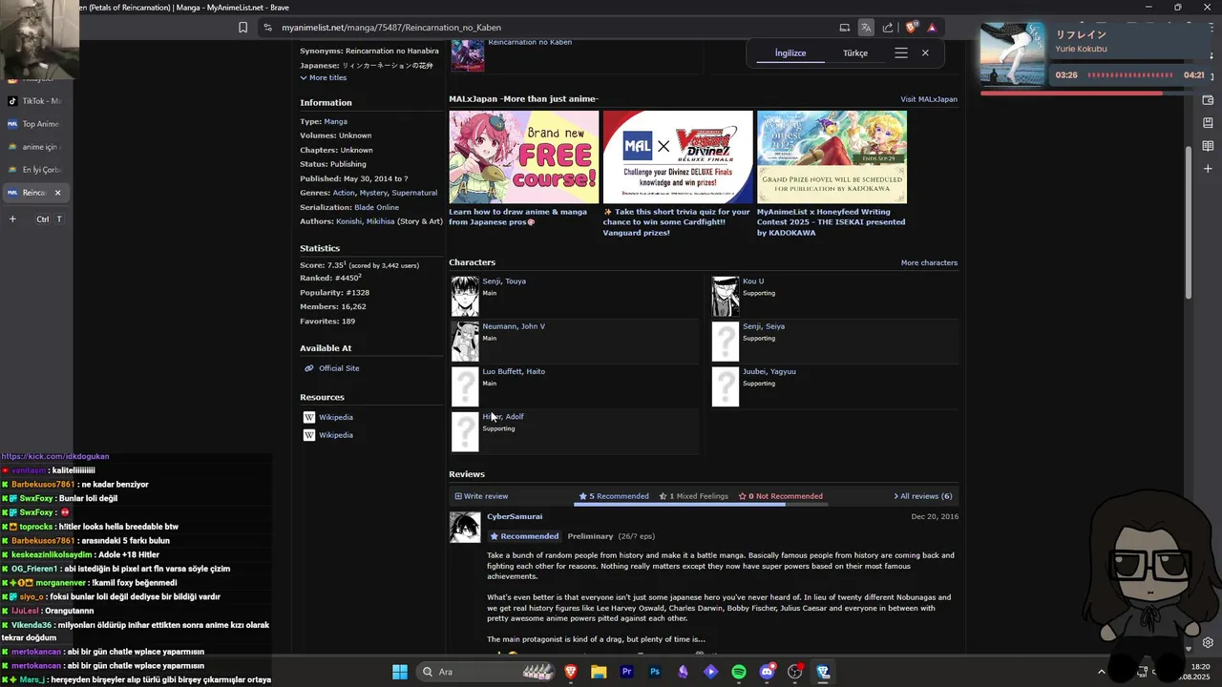1222x687 pixels.
Task: Open reading list book icon in sidebar
Action: [1208, 146]
